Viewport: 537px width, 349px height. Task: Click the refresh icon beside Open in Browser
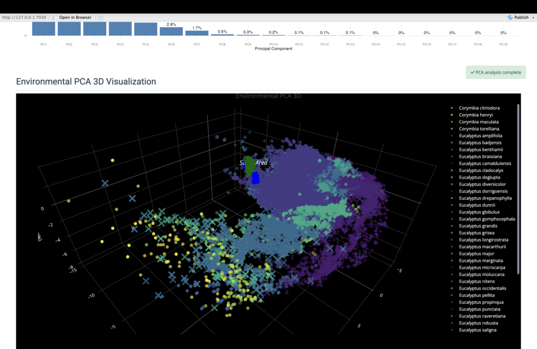click(100, 17)
